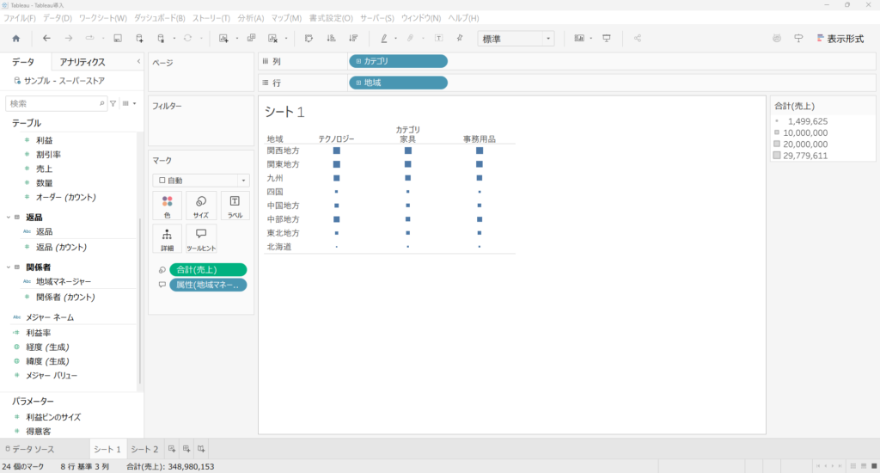This screenshot has height=473, width=880.
Task: Switch to the シート 2 tab
Action: click(x=144, y=449)
